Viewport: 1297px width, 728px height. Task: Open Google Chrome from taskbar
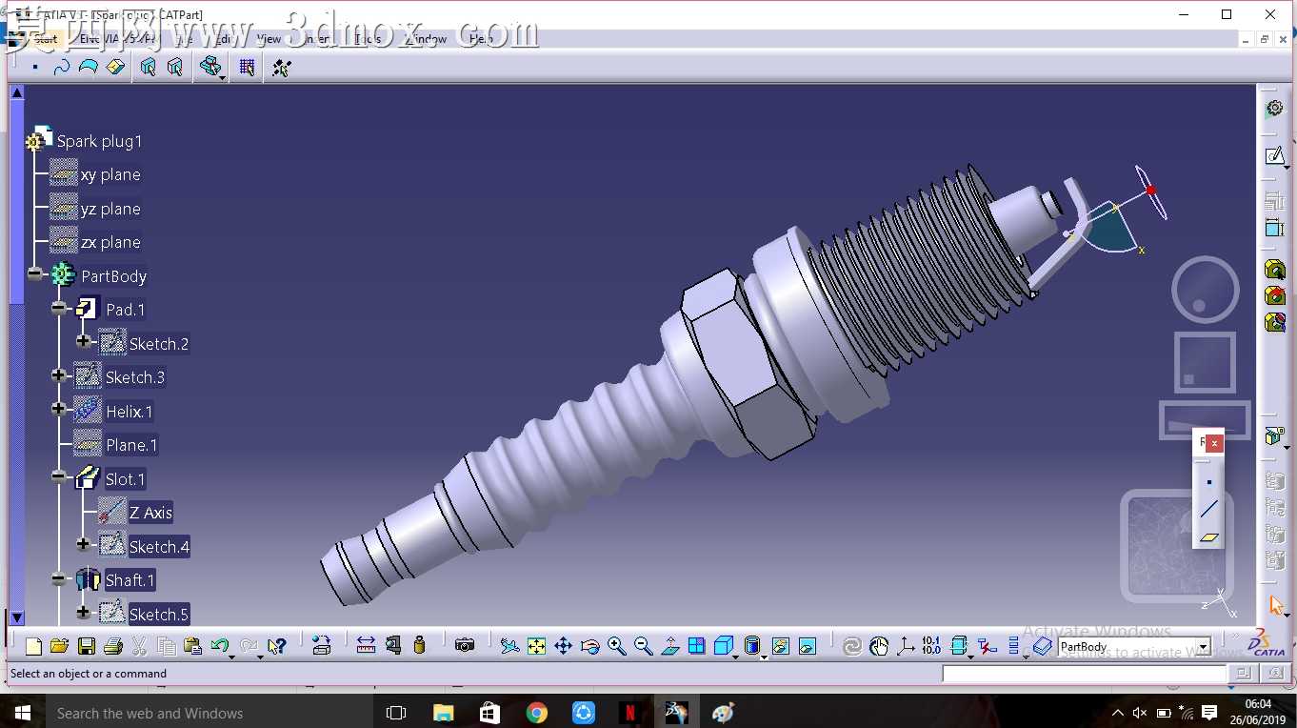[536, 713]
